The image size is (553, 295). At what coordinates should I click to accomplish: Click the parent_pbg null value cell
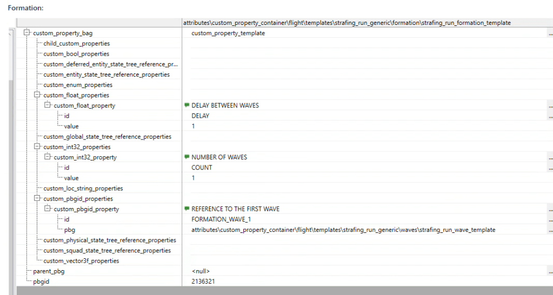tap(201, 271)
